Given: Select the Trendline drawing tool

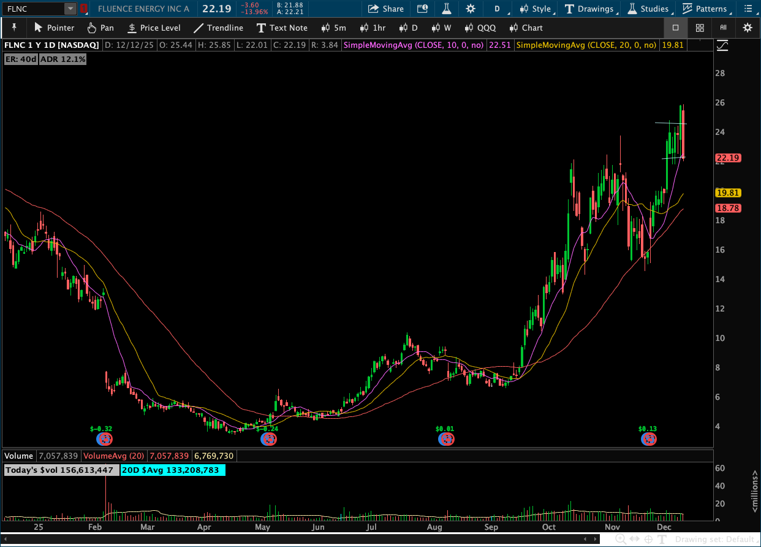Looking at the screenshot, I should coord(218,28).
